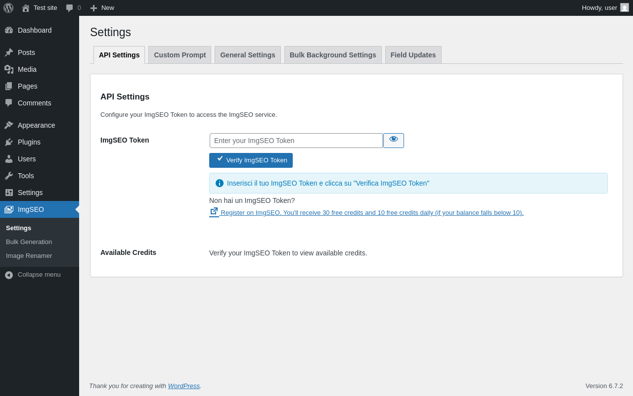Click the Media library icon

(x=9, y=69)
